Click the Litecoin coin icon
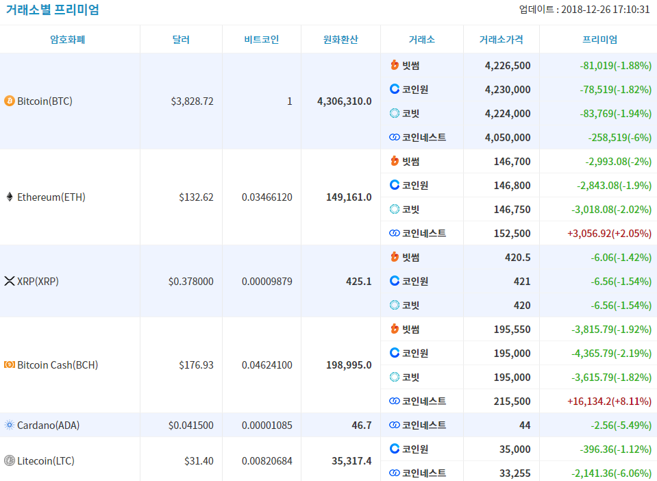This screenshot has height=481, width=657. coord(9,461)
